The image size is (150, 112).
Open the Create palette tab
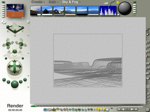coord(37,2)
